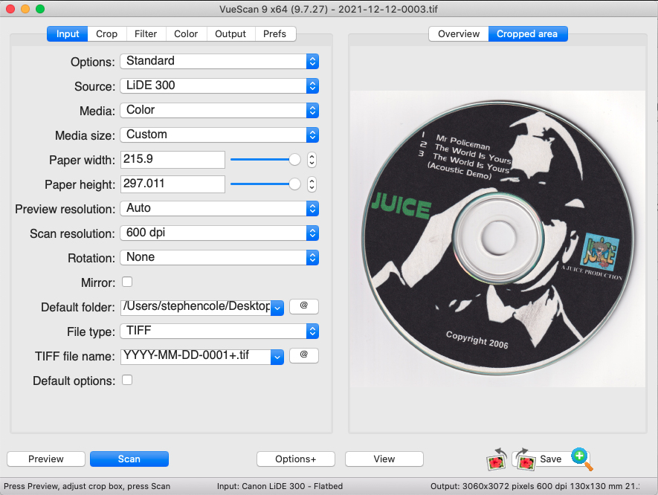Open the Filter tab
The width and height of the screenshot is (658, 495).
(x=146, y=34)
